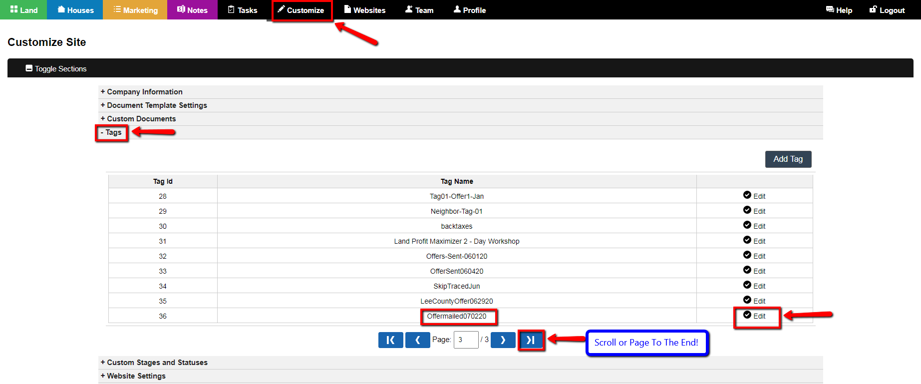
Task: Click tag id 35 cell
Action: pos(163,301)
